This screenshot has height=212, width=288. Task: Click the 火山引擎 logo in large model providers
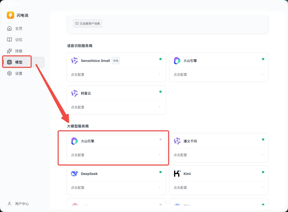point(75,141)
